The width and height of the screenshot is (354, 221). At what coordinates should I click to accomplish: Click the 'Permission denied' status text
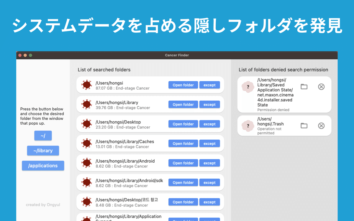coord(273,110)
